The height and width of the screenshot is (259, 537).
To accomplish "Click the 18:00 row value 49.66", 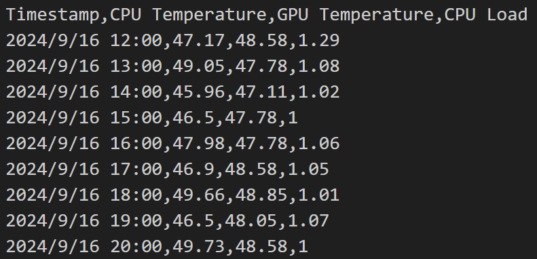I will (199, 195).
